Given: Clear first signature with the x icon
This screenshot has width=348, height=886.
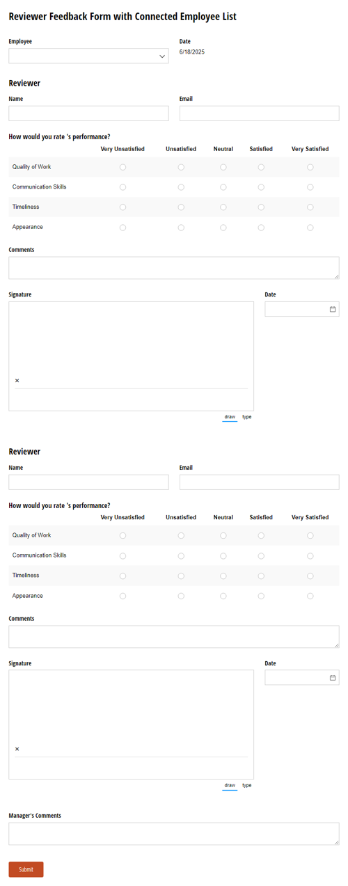Looking at the screenshot, I should pos(17,381).
